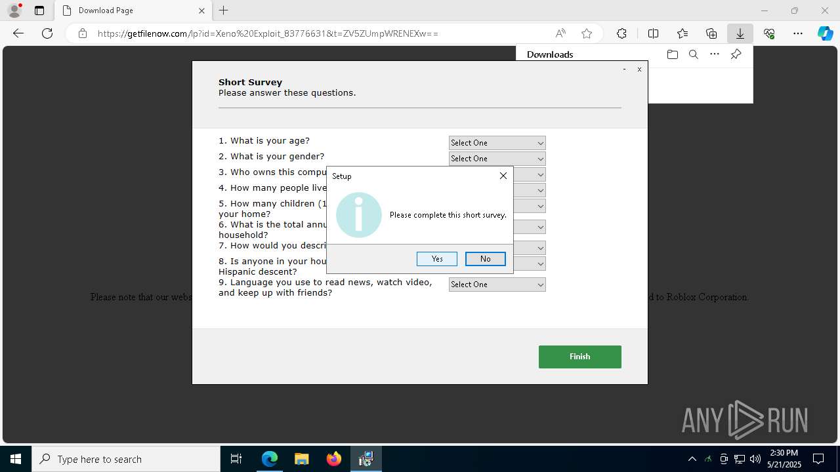Image resolution: width=840 pixels, height=472 pixels.
Task: Open Collections in toolbar
Action: (711, 33)
